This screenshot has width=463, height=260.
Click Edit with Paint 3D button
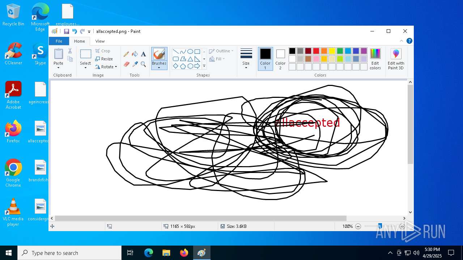click(x=396, y=58)
